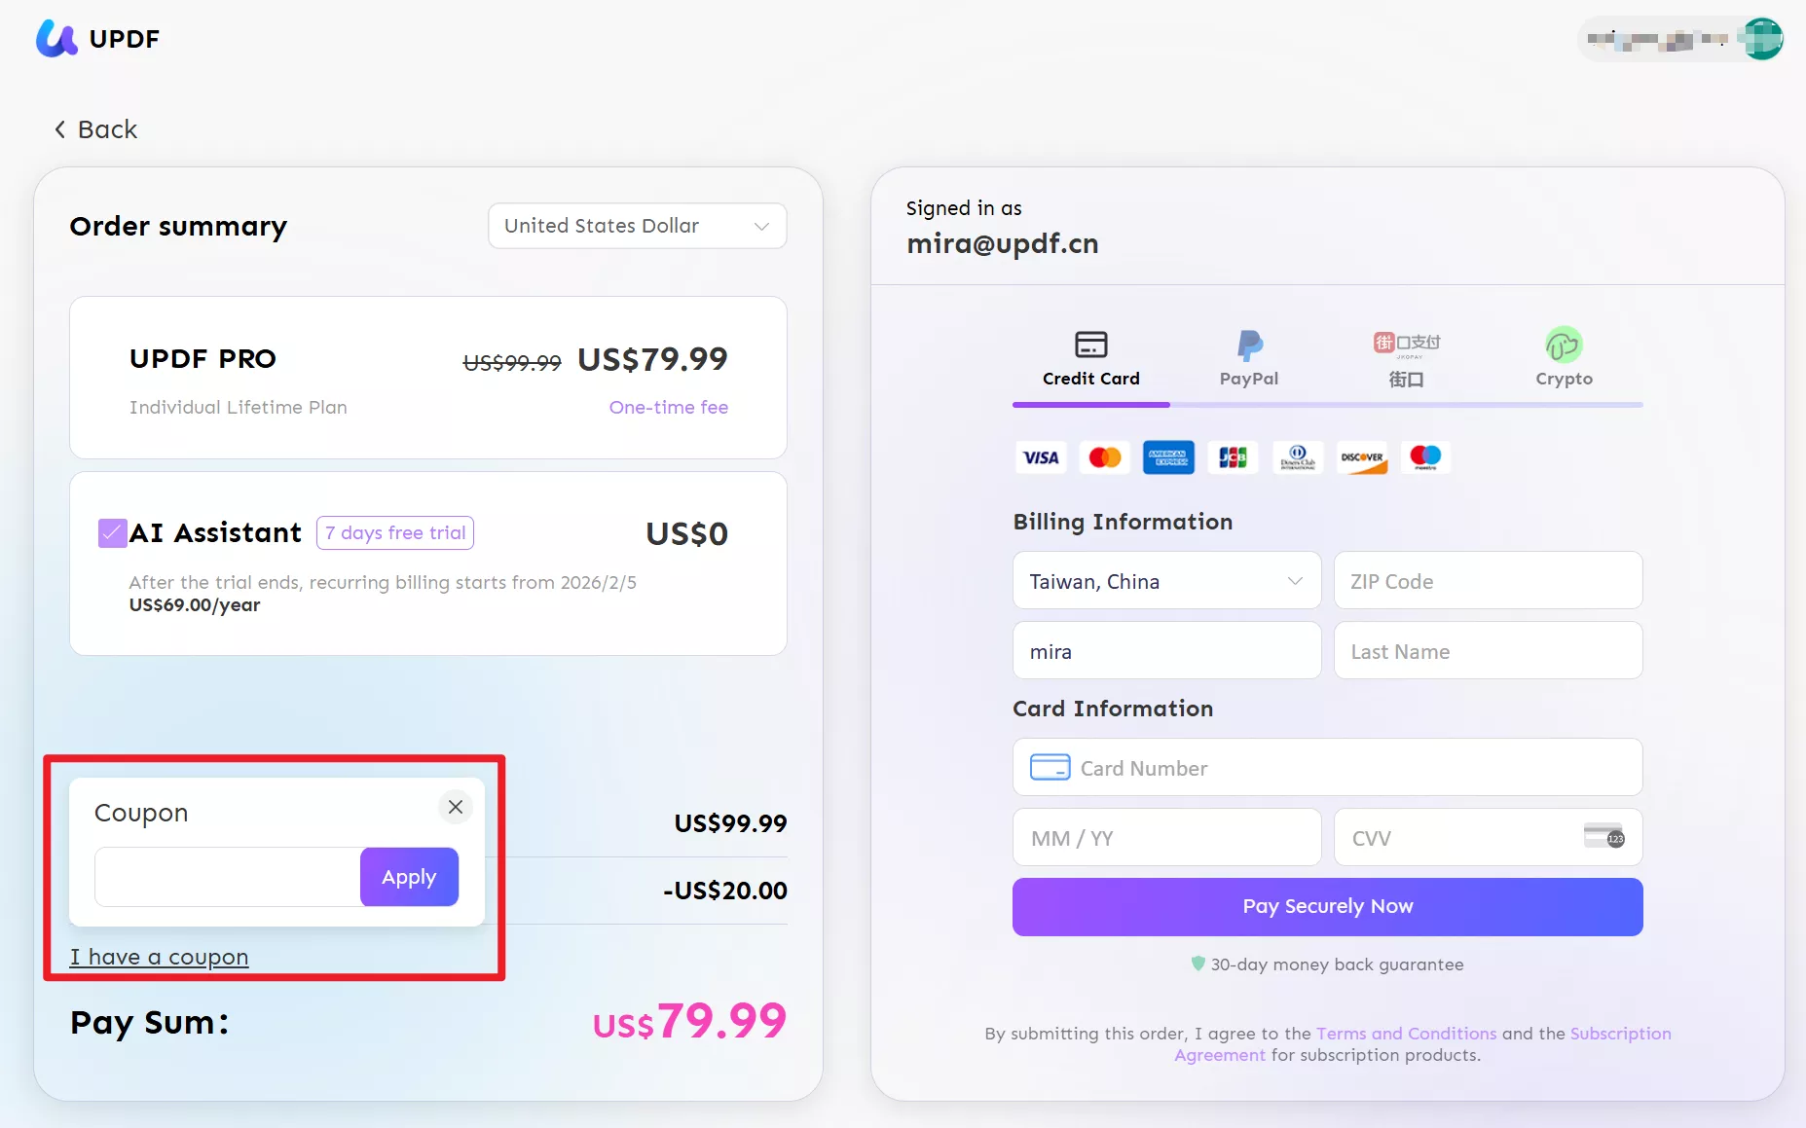Choose PayPal as payment method
This screenshot has height=1128, width=1806.
point(1248,357)
